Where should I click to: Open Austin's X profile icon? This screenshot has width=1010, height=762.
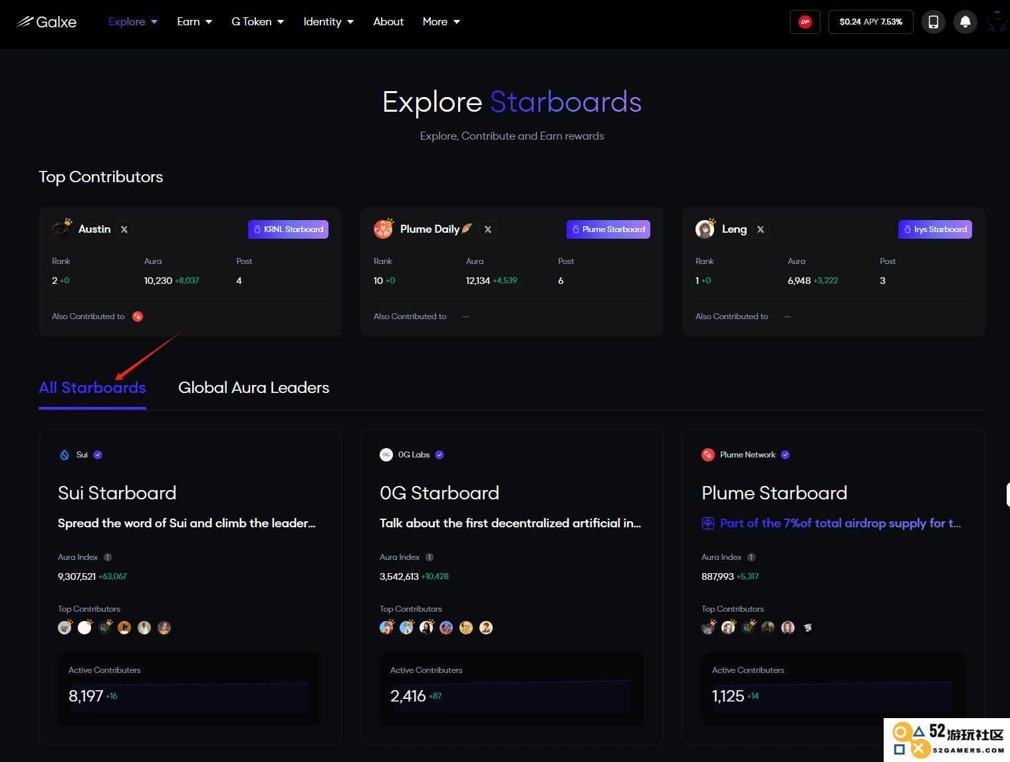tap(124, 229)
